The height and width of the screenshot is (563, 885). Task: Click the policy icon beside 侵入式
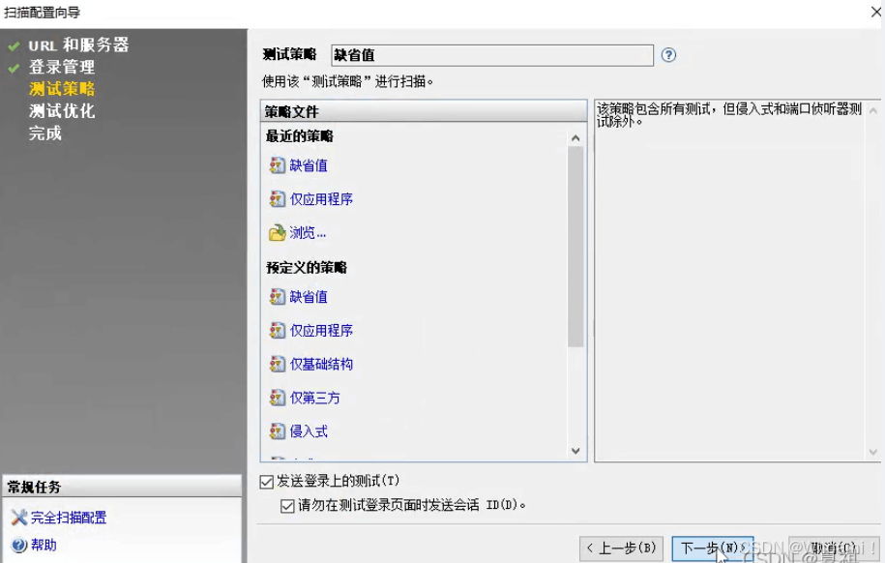click(x=278, y=431)
